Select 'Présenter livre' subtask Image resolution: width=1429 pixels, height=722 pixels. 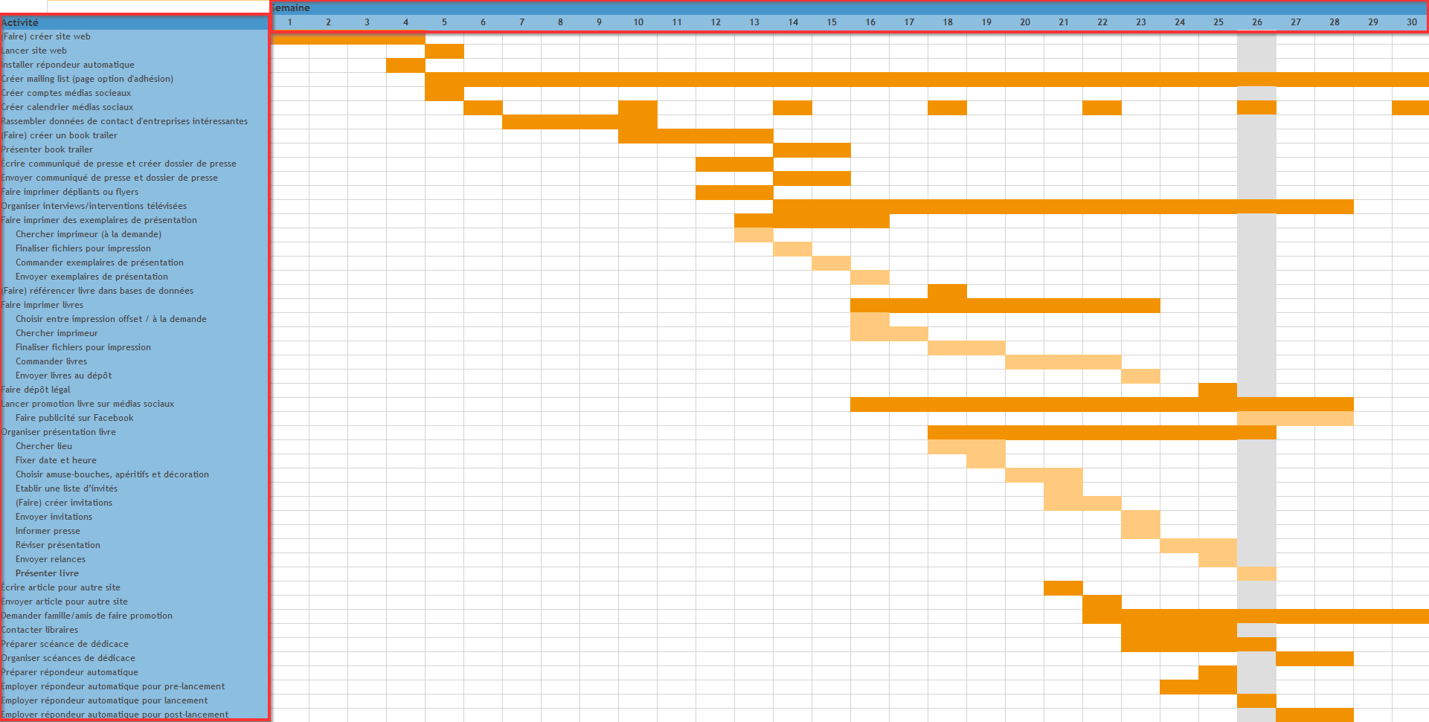135,573
